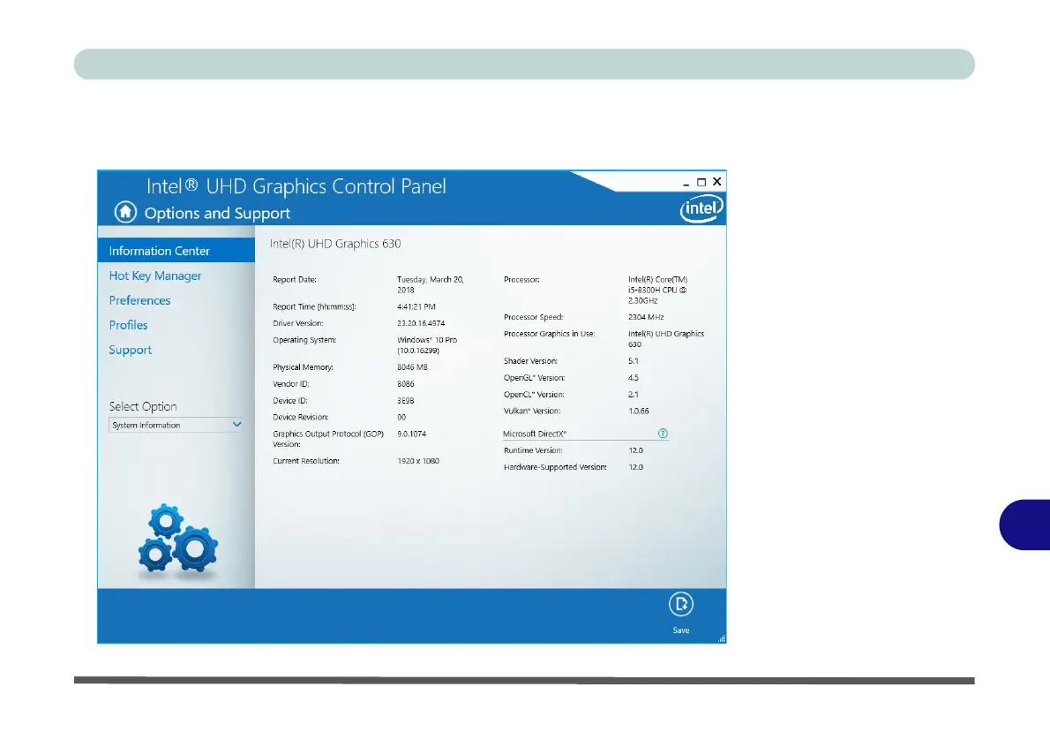Open the Profiles section
This screenshot has height=740, width=1050.
128,325
